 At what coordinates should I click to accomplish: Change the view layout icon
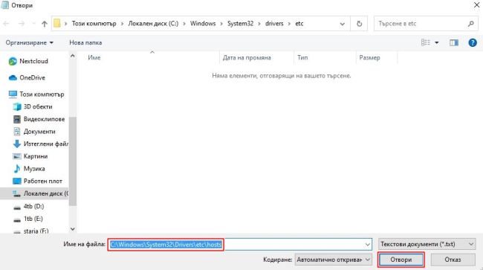426,42
